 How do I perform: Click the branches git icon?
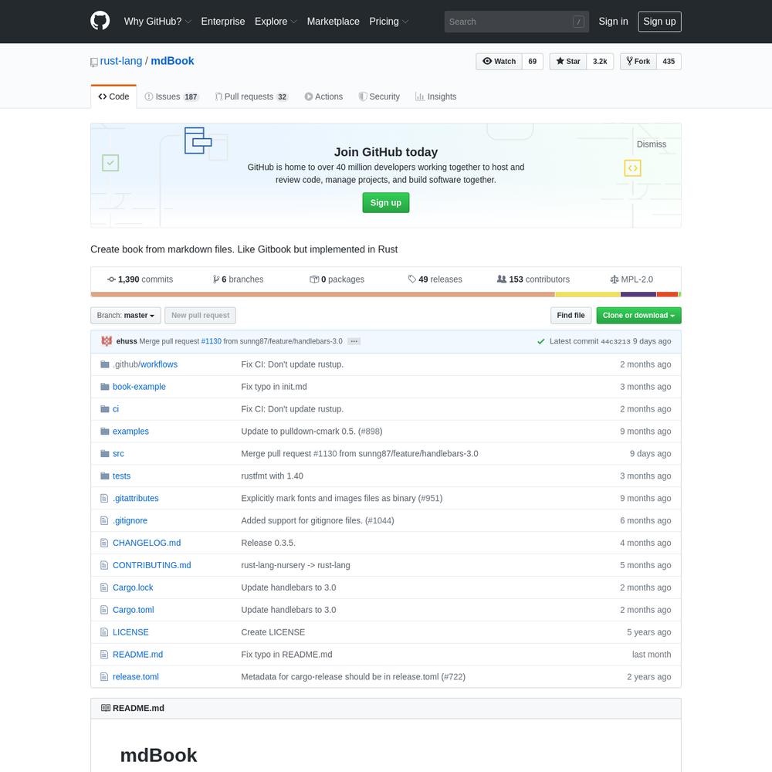coord(215,279)
